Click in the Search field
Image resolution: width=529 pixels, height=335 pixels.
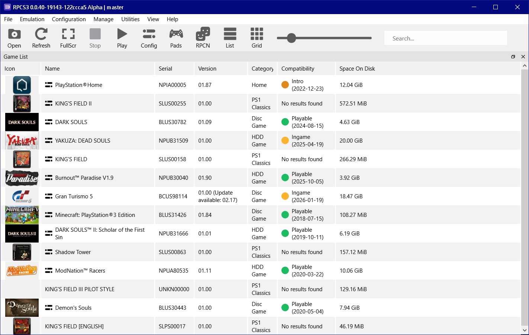tap(445, 38)
